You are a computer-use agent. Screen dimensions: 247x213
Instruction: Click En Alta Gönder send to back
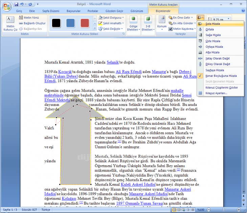coord(182,23)
